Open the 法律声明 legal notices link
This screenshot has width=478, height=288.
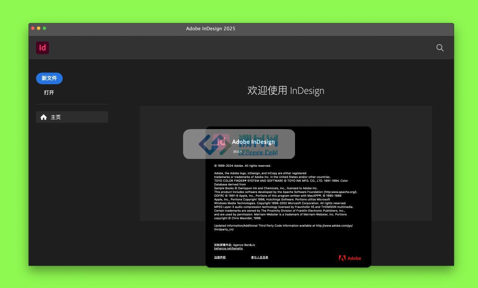(x=220, y=257)
